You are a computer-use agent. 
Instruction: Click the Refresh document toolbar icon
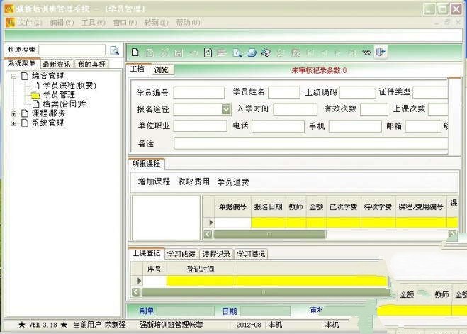pyautogui.click(x=208, y=52)
